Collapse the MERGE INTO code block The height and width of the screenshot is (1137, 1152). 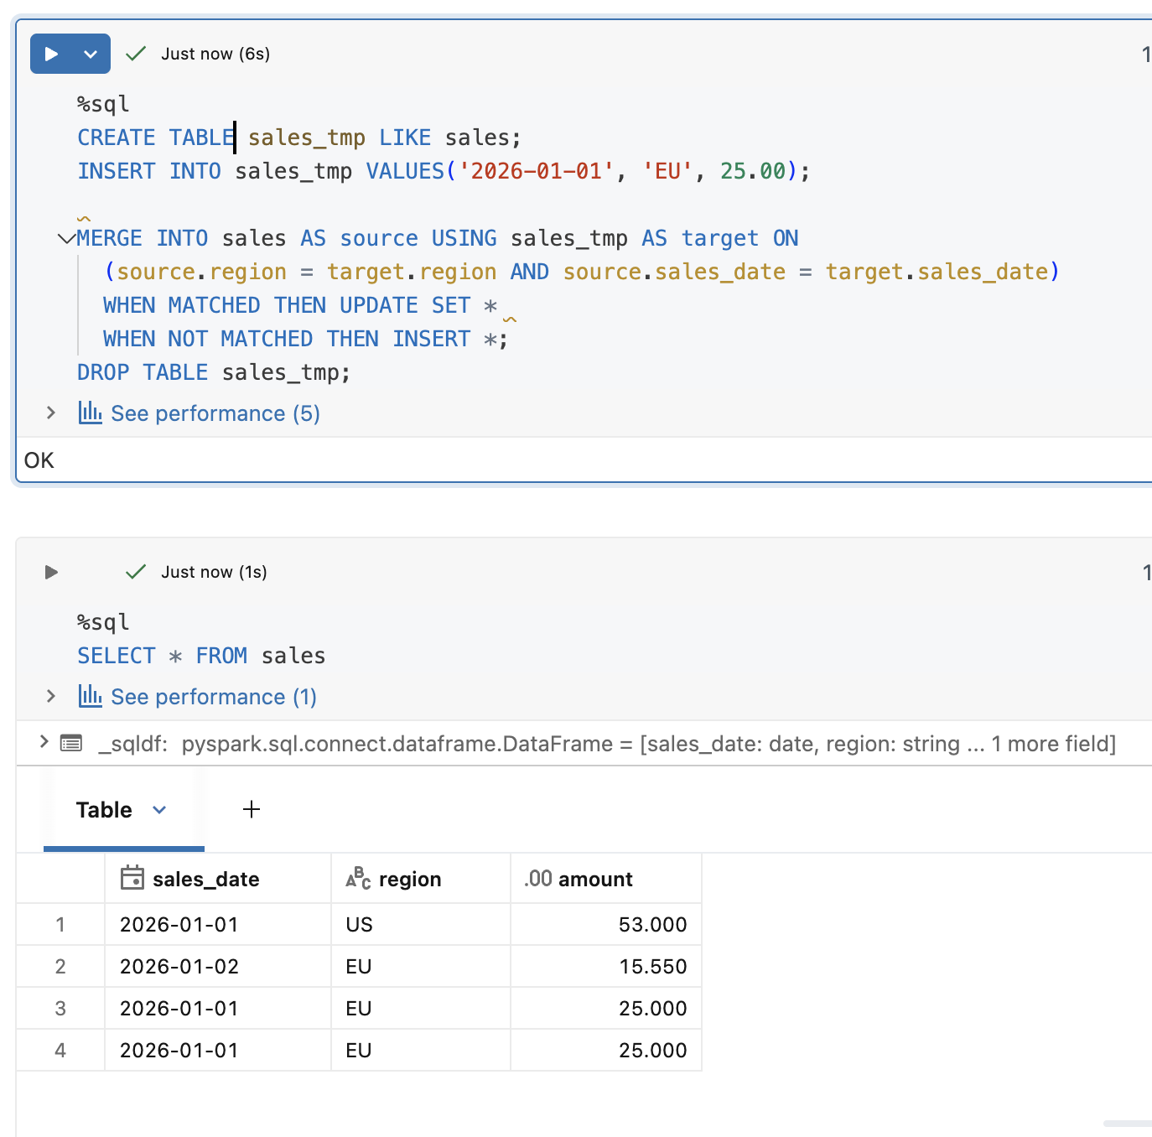pyautogui.click(x=65, y=239)
